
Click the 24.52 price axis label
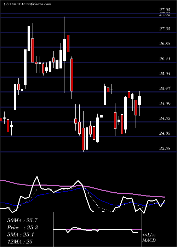click(165, 118)
